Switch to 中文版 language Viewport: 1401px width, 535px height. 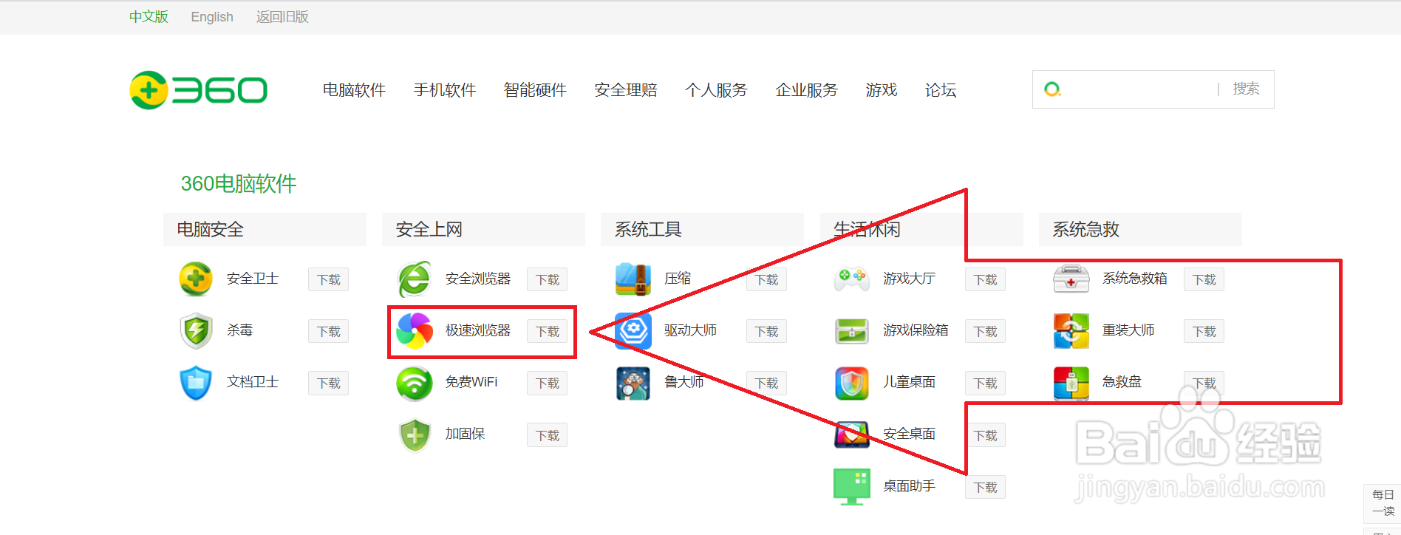click(149, 17)
